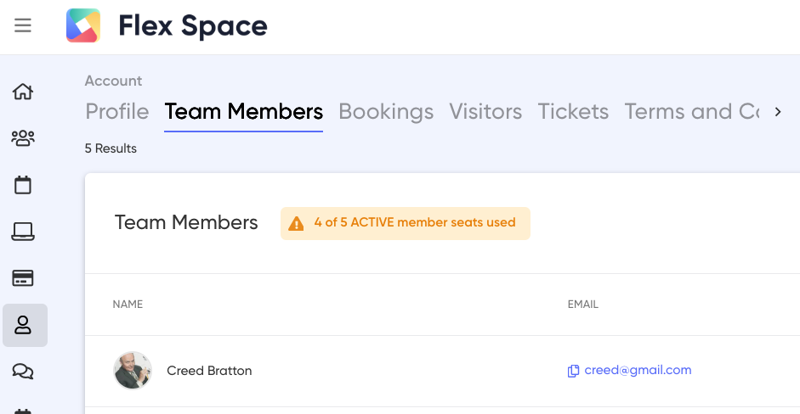
Task: Go to Home via sidebar icon
Action: pyautogui.click(x=23, y=92)
